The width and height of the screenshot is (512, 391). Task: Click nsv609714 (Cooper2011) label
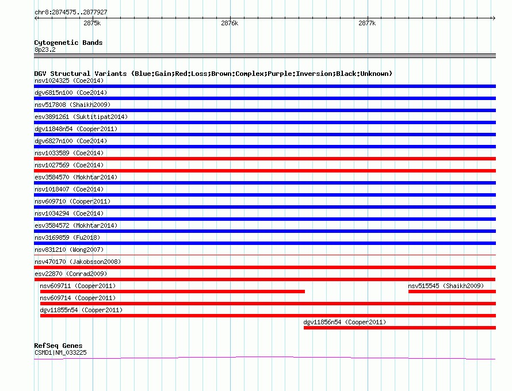78,298
